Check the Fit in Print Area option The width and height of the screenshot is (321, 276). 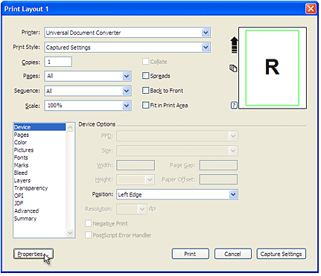(145, 105)
